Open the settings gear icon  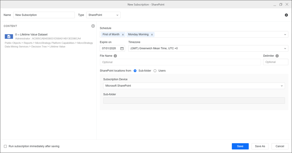point(286,15)
